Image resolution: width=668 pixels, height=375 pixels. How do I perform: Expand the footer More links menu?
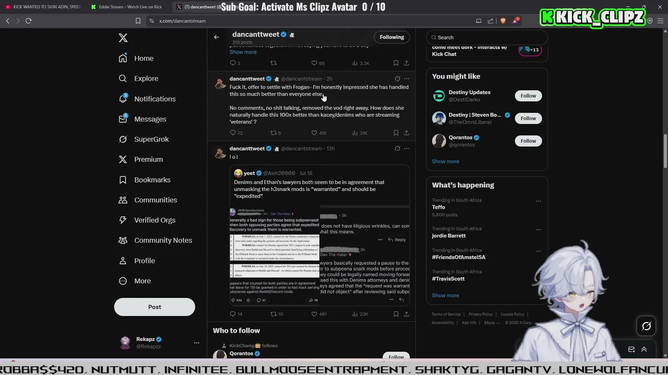[x=492, y=323]
